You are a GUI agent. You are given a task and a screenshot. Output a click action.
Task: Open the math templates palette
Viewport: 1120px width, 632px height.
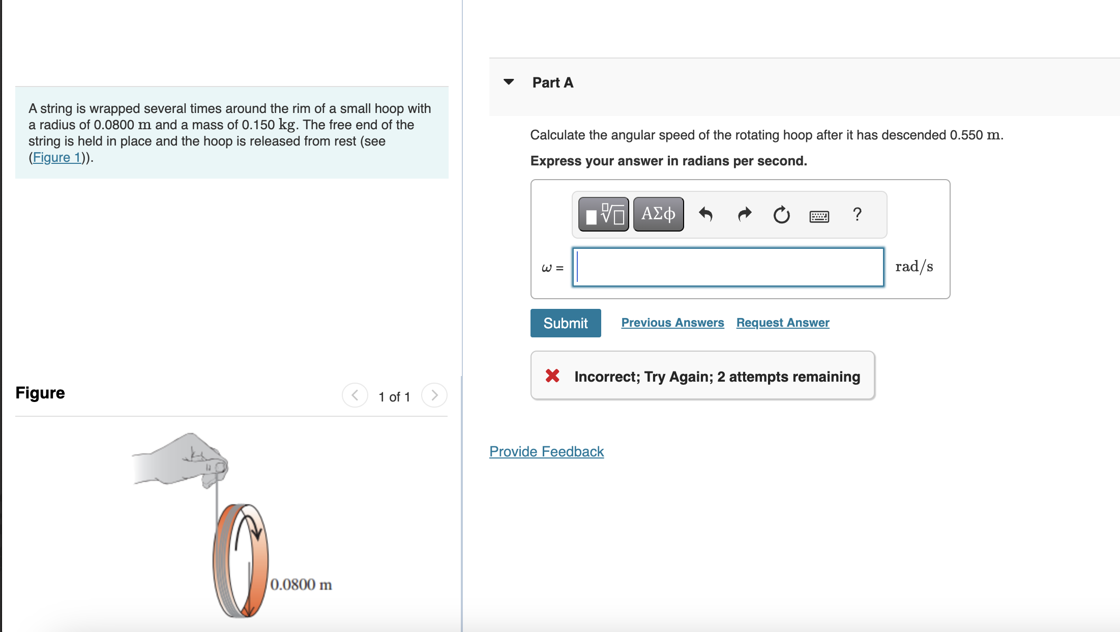tap(603, 214)
